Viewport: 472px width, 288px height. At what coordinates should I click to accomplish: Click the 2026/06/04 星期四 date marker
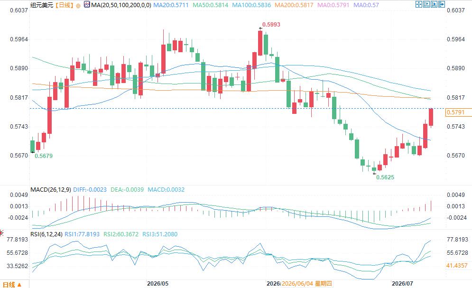(307, 283)
